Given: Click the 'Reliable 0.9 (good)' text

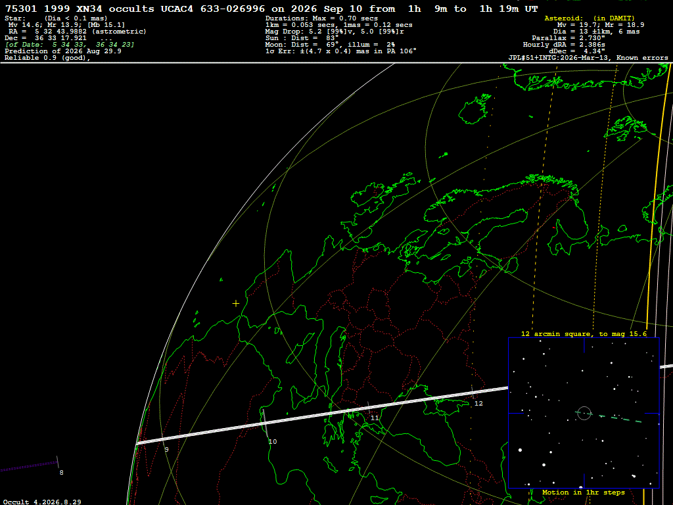Looking at the screenshot, I should [x=47, y=58].
